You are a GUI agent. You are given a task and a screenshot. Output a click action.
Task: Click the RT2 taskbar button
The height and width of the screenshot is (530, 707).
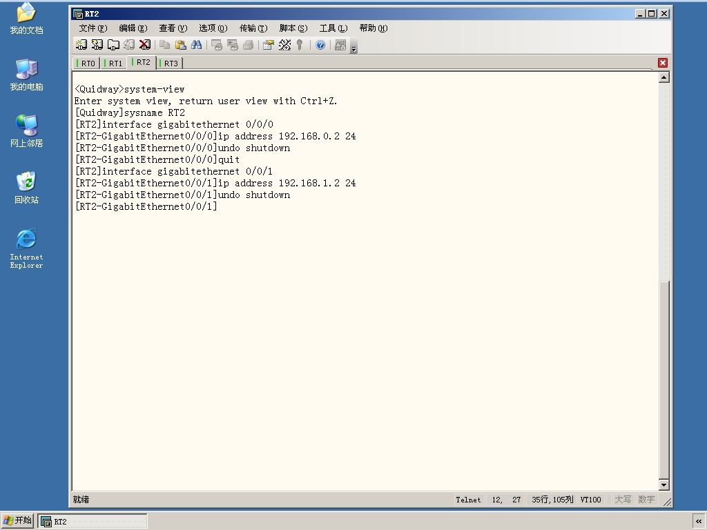(x=93, y=521)
